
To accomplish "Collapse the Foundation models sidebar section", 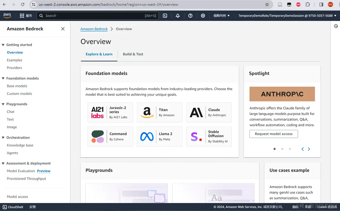I will pyautogui.click(x=3, y=78).
